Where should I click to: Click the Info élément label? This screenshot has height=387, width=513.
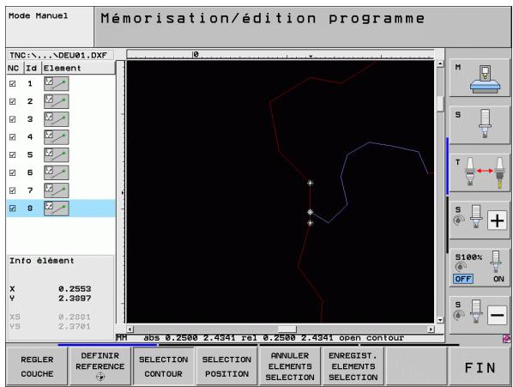tap(41, 261)
